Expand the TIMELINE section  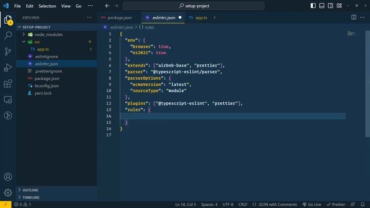click(x=57, y=197)
